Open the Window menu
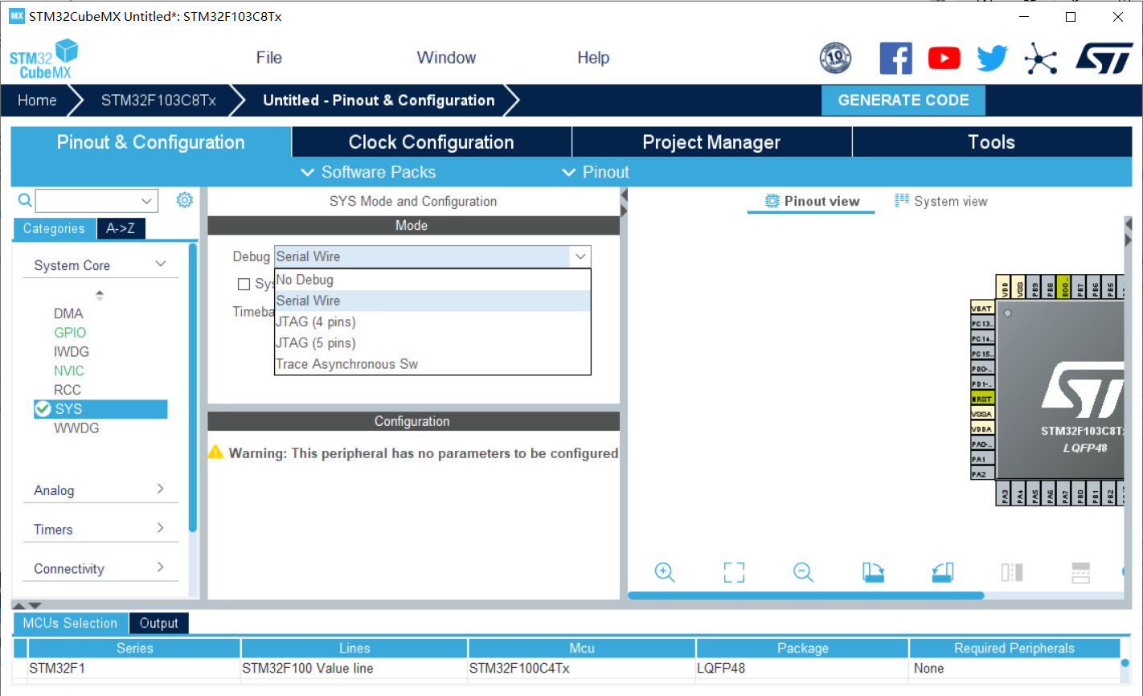 [x=446, y=58]
